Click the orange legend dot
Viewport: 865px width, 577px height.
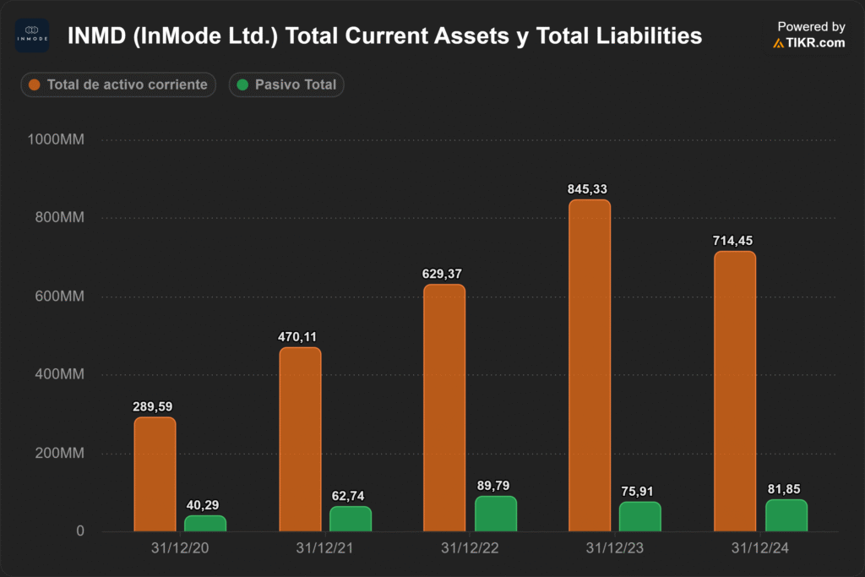(35, 84)
